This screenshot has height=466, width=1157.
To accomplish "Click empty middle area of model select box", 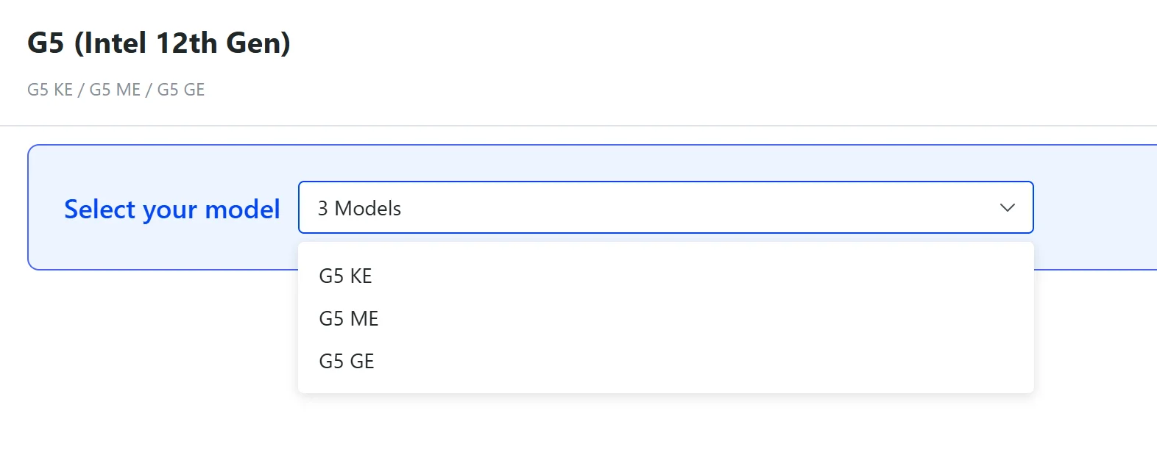I will point(662,208).
